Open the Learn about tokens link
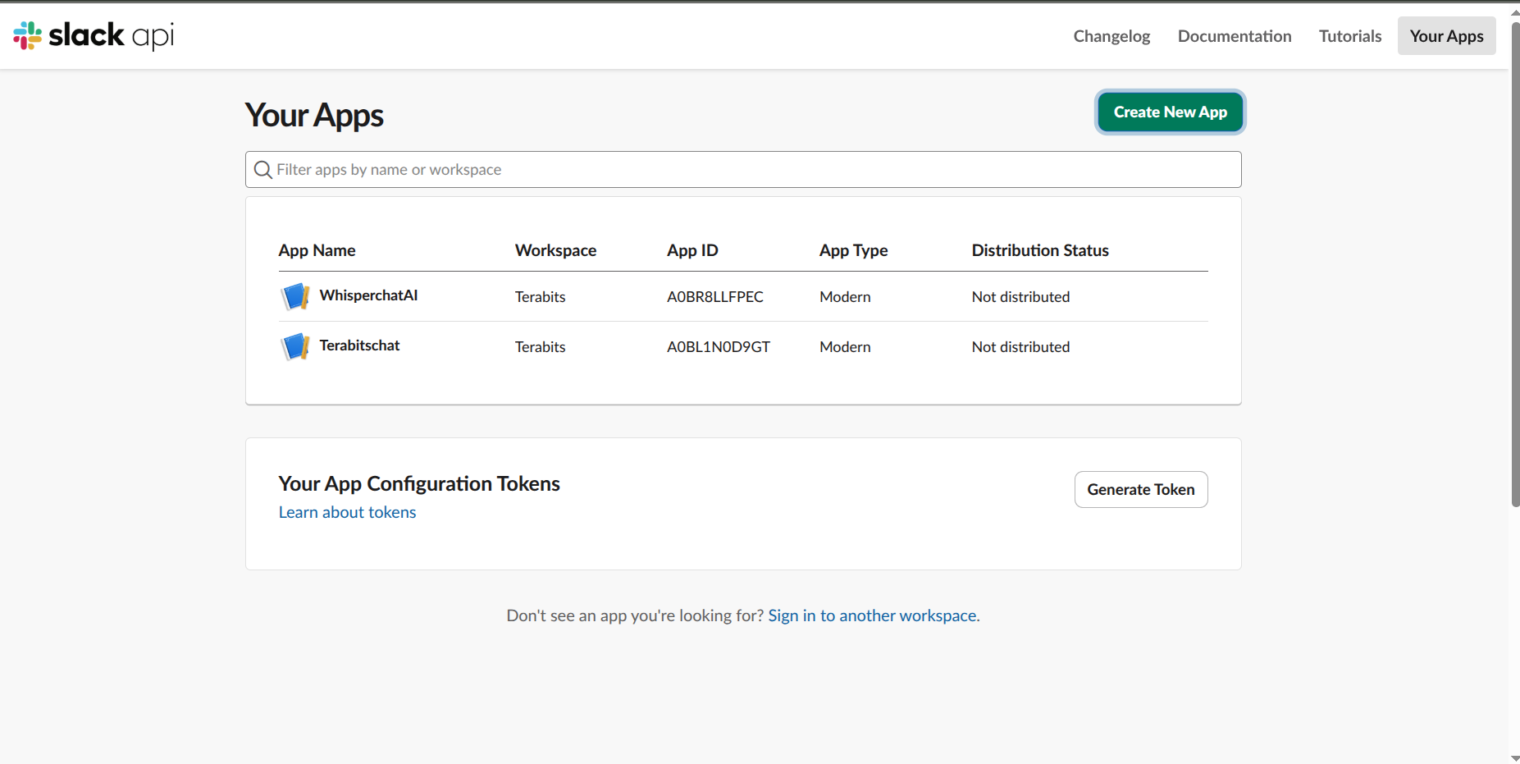This screenshot has width=1520, height=764. 347,512
